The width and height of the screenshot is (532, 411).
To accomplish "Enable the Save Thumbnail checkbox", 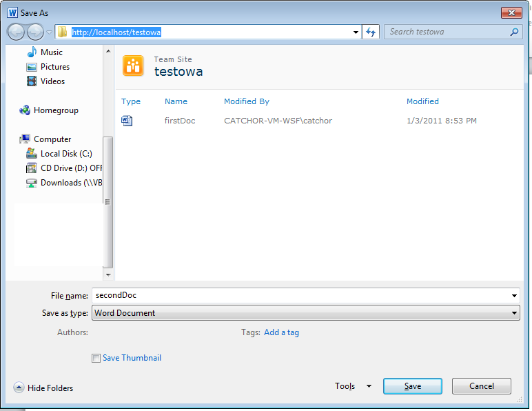I will click(x=96, y=358).
